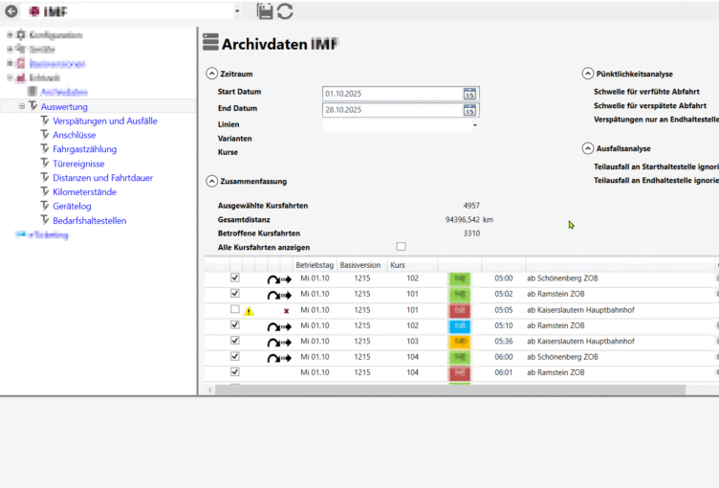
Task: Collapse the Zeitraum section
Action: [211, 74]
